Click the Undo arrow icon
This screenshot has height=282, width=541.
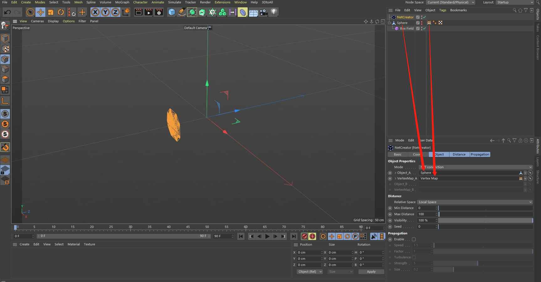point(8,12)
